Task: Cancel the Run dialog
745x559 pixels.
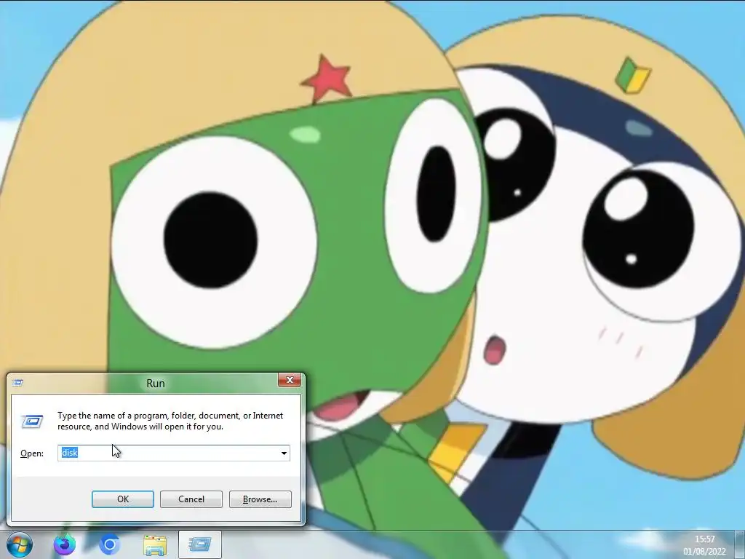Action: click(191, 499)
